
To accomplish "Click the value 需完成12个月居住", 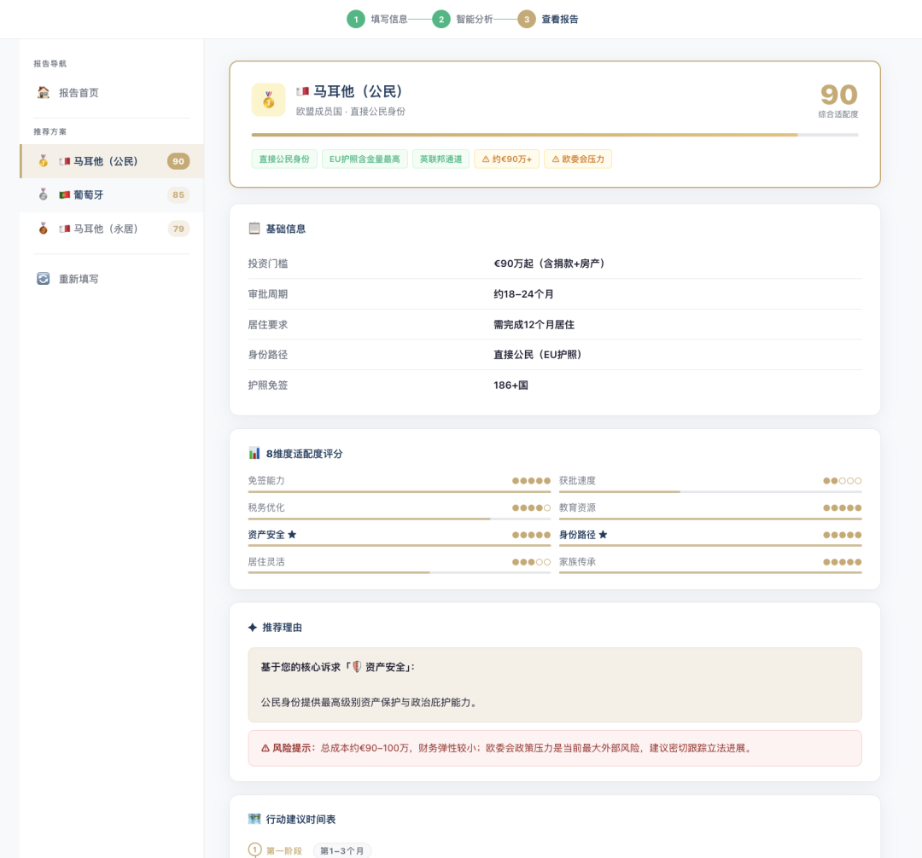I will coord(534,324).
